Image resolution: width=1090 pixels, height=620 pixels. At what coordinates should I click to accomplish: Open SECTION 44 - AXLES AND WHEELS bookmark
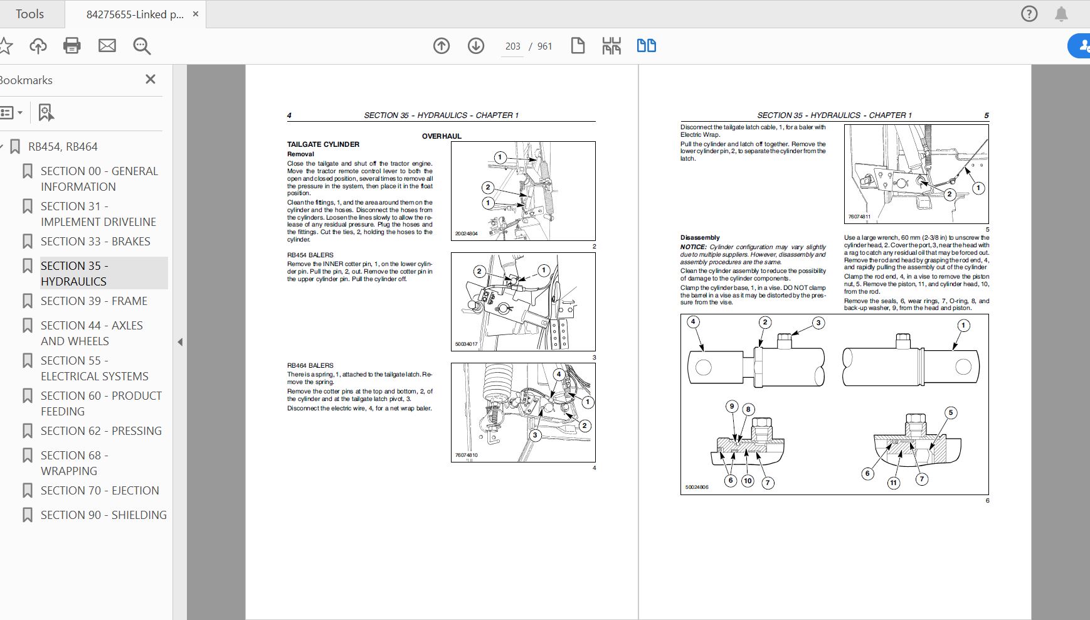coord(92,333)
